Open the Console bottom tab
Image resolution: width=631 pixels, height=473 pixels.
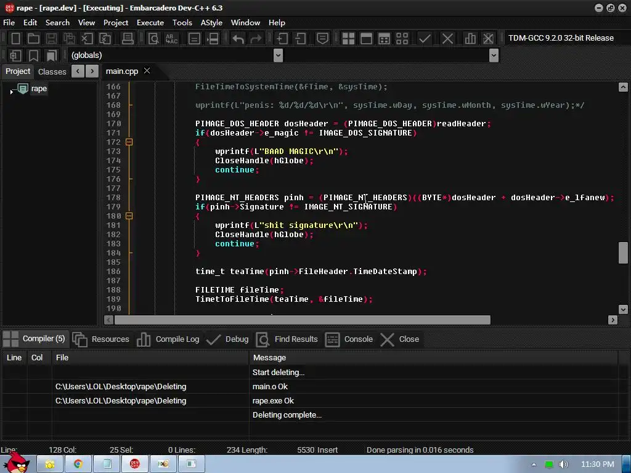point(349,339)
